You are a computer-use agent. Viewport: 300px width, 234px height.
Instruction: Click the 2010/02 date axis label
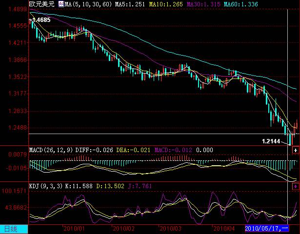point(123,229)
